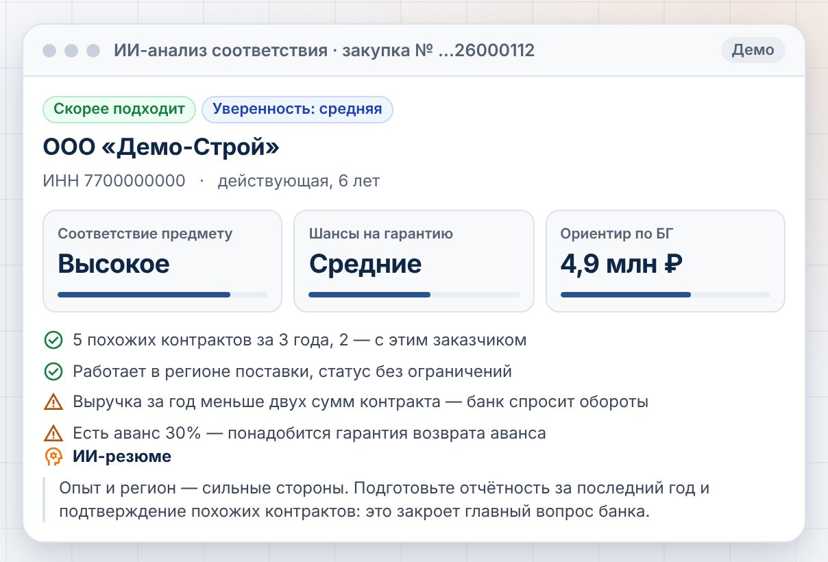Click the warning triangle beside 30% advance line
Viewport: 828px width, 562px height.
[53, 433]
